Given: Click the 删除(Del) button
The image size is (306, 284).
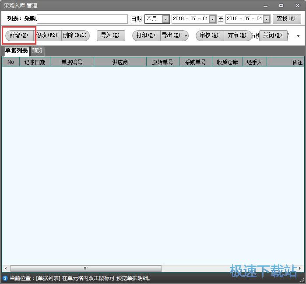Looking at the screenshot, I should (x=75, y=35).
